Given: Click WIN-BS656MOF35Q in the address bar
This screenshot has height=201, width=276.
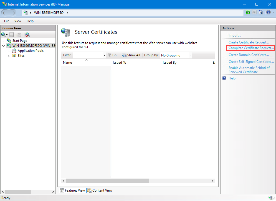Looking at the screenshot, I should click(49, 13).
